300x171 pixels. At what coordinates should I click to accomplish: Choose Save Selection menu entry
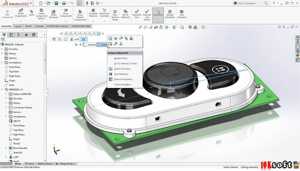click(121, 74)
